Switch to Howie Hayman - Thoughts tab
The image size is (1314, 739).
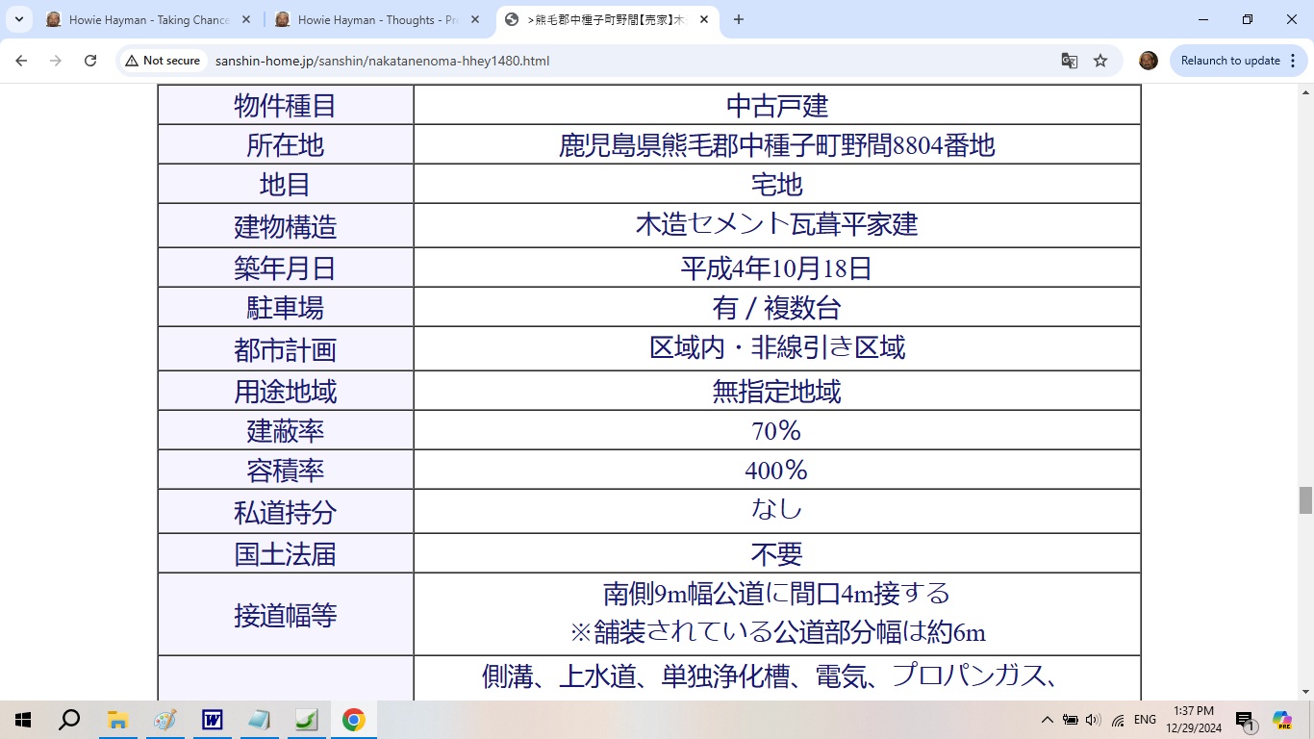coord(377,19)
